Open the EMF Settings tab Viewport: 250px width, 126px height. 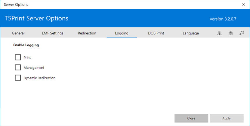click(53, 33)
